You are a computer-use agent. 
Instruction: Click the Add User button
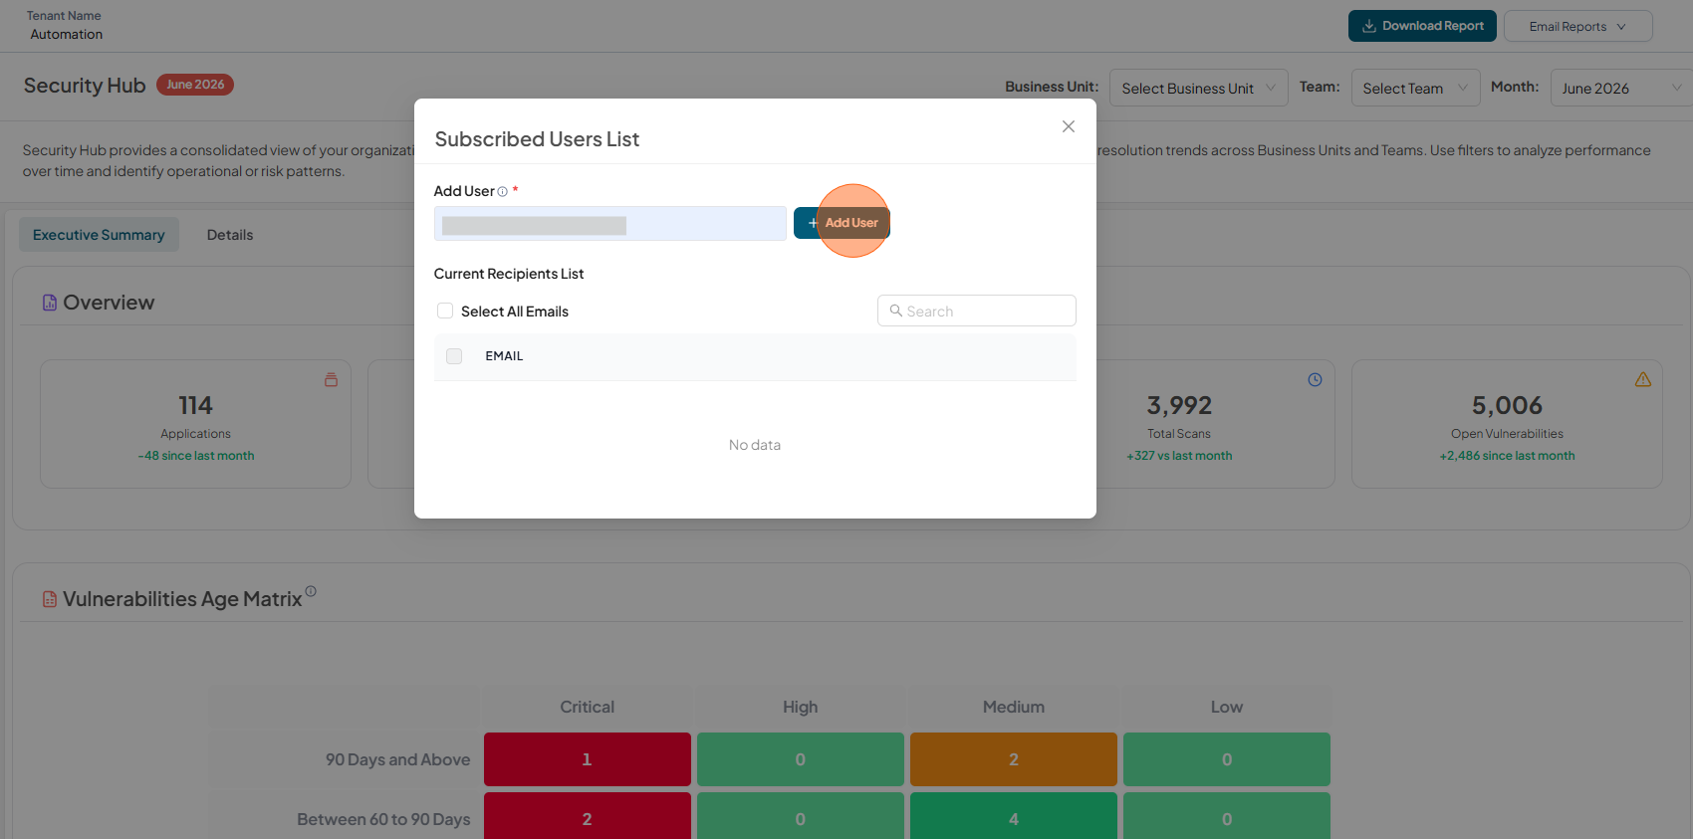point(842,223)
